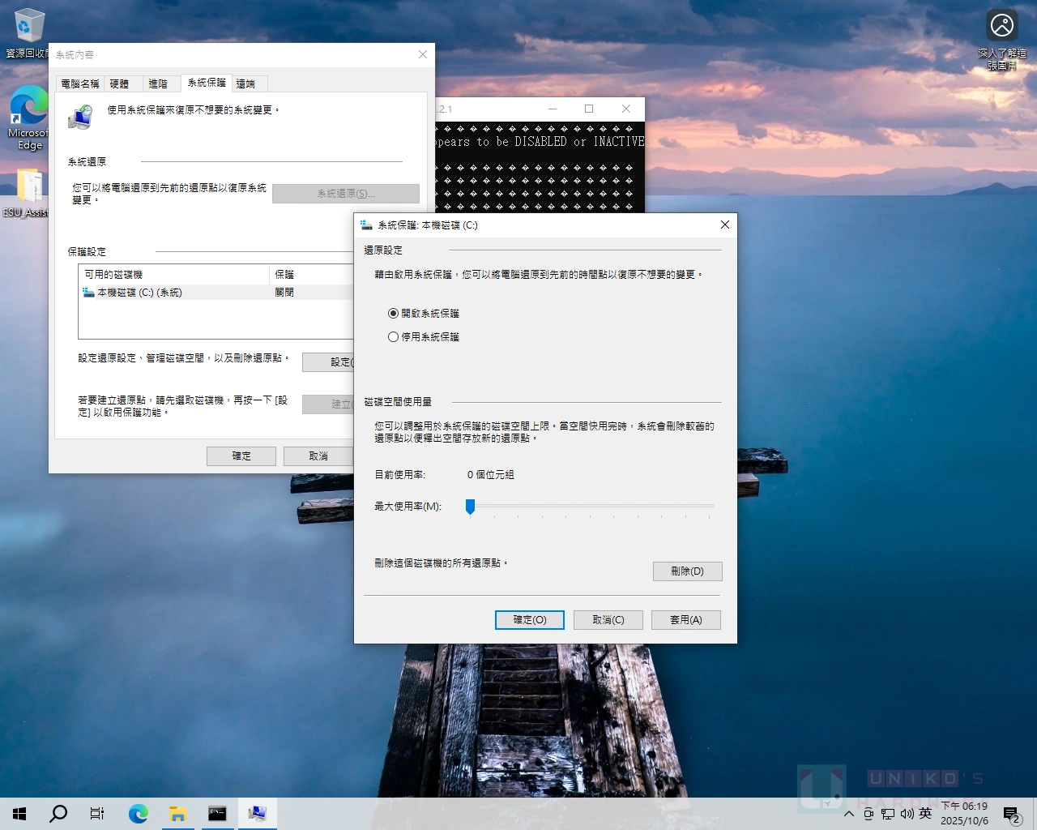Switch to the Command Prompt taskbar icon
The width and height of the screenshot is (1037, 830).
(x=217, y=814)
